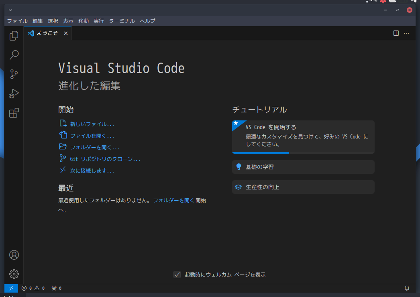420x297 pixels.
Task: Minimize the VS Code window
Action: point(385,10)
